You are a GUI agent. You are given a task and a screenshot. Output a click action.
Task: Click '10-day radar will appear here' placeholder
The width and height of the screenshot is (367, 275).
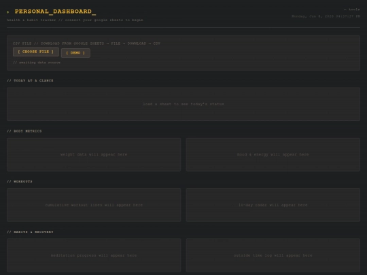pyautogui.click(x=273, y=205)
